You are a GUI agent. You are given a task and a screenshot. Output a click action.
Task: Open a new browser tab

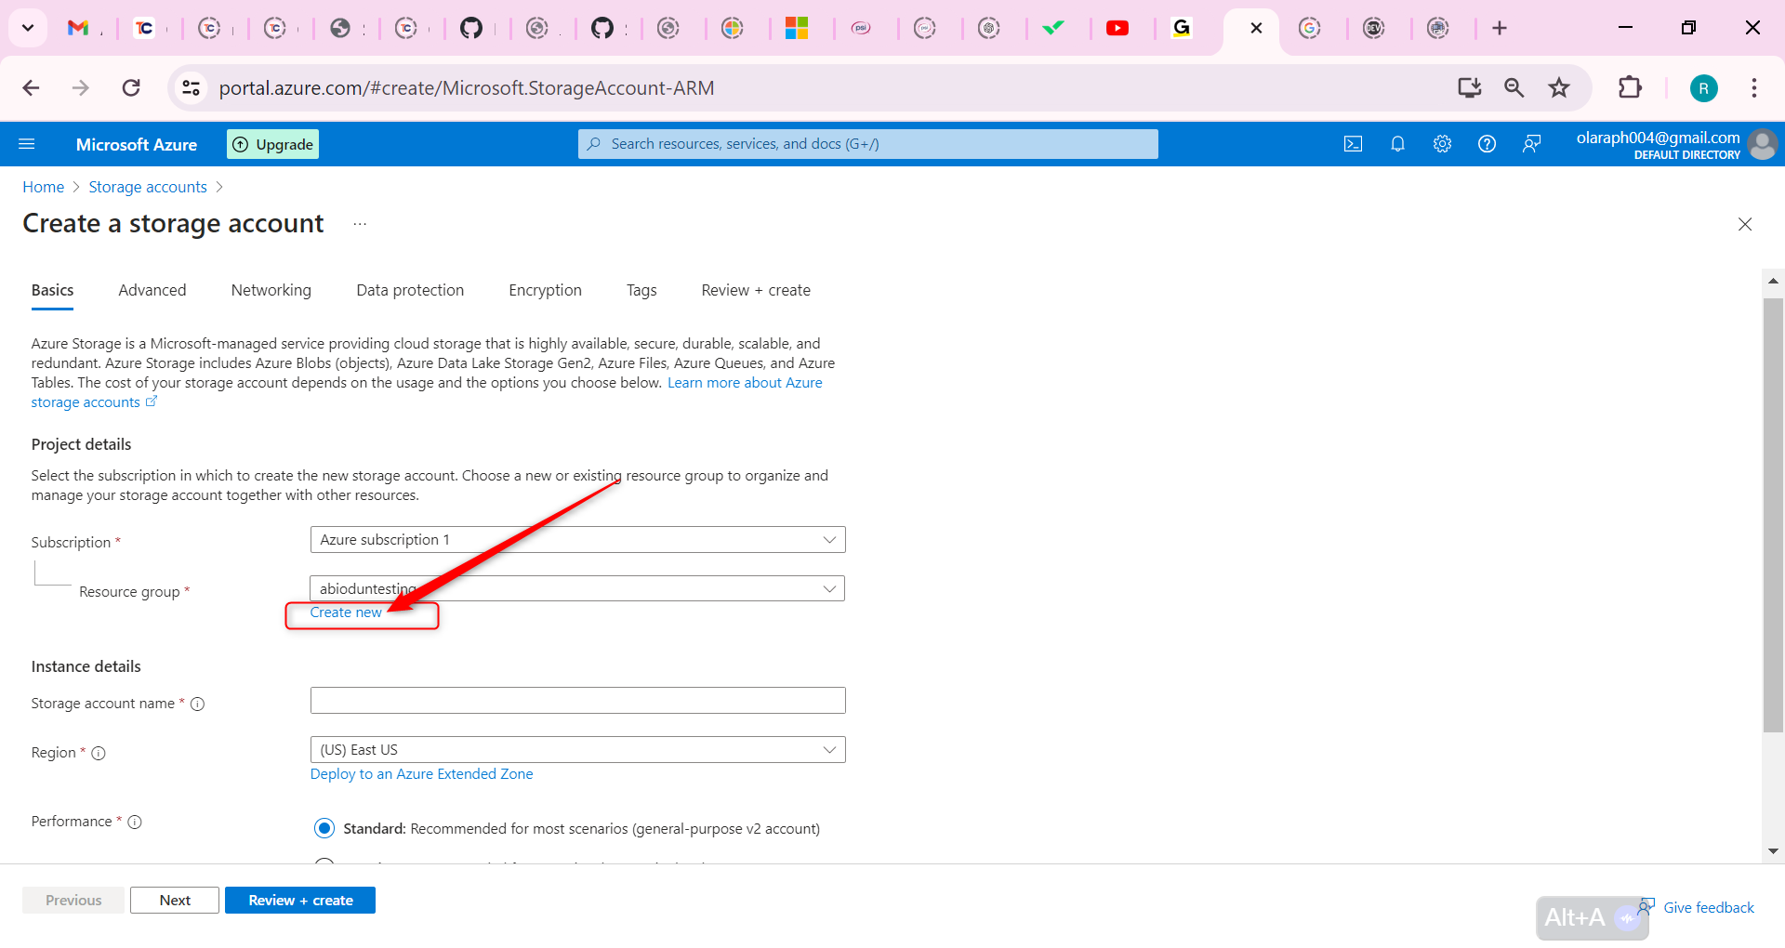(1500, 28)
